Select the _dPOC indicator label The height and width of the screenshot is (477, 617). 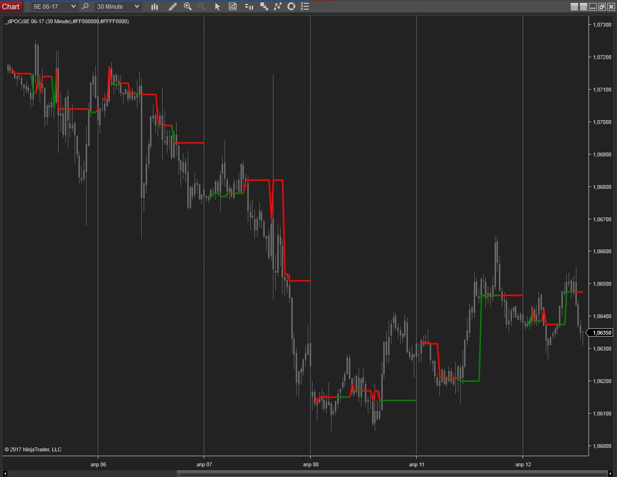pos(67,21)
